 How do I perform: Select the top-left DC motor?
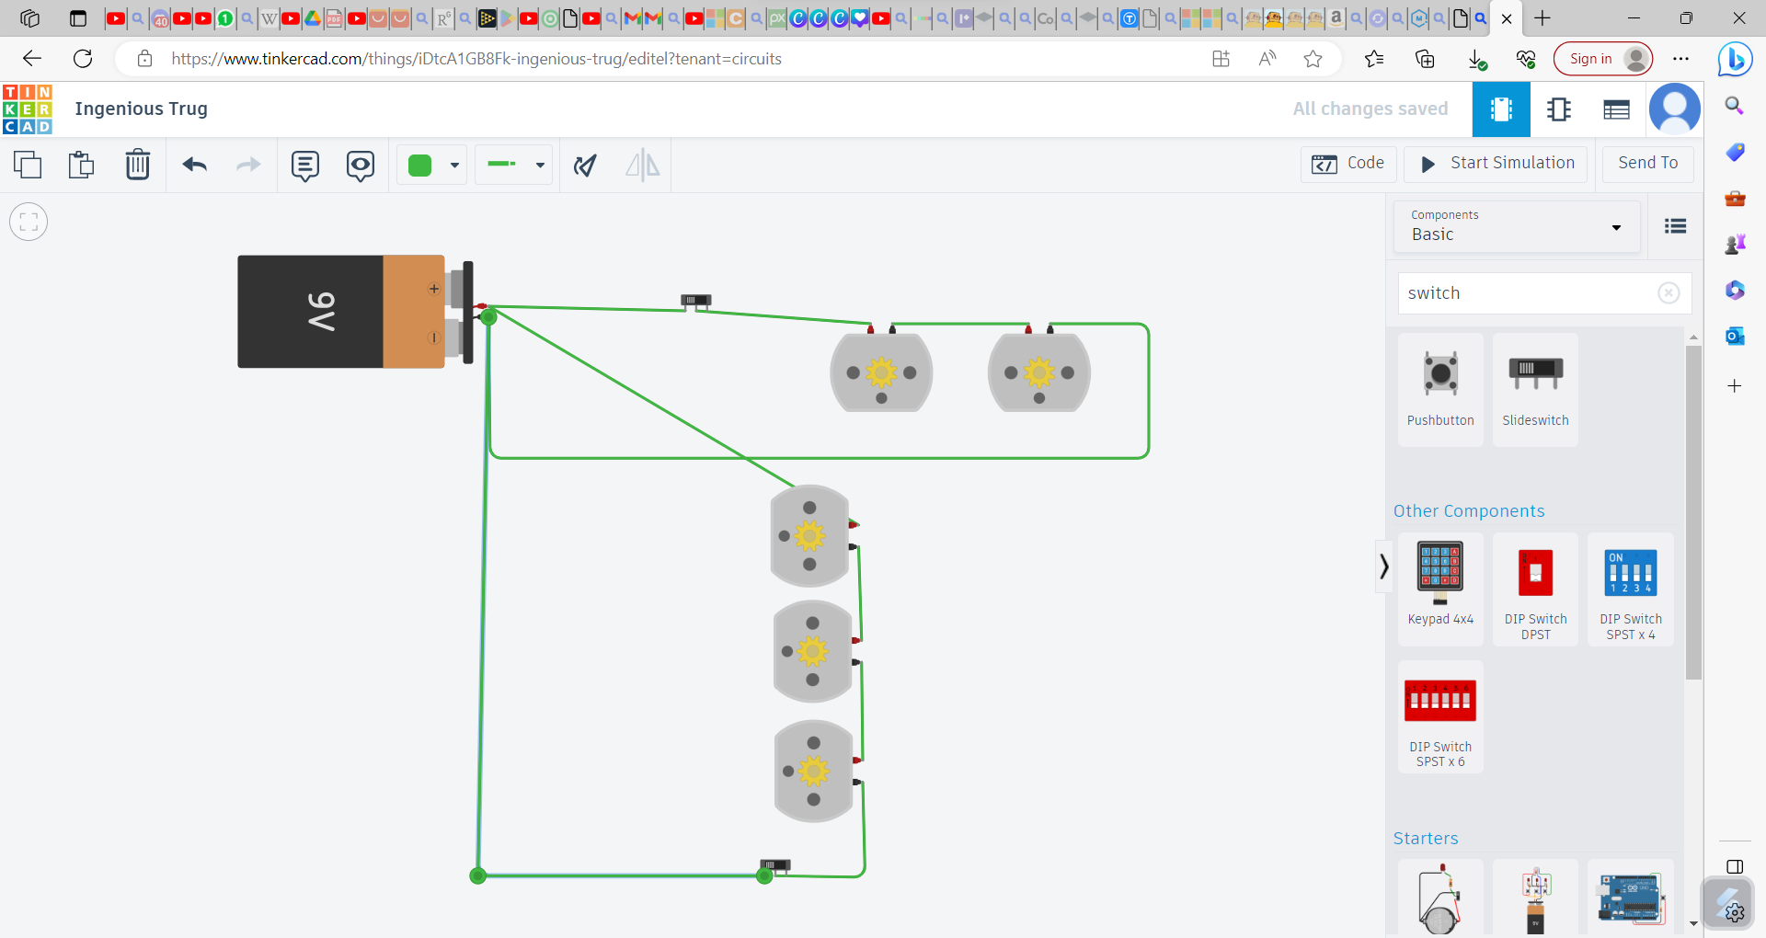(x=881, y=372)
